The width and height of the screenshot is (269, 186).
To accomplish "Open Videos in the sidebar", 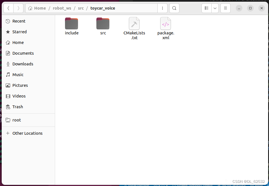I will (28, 96).
